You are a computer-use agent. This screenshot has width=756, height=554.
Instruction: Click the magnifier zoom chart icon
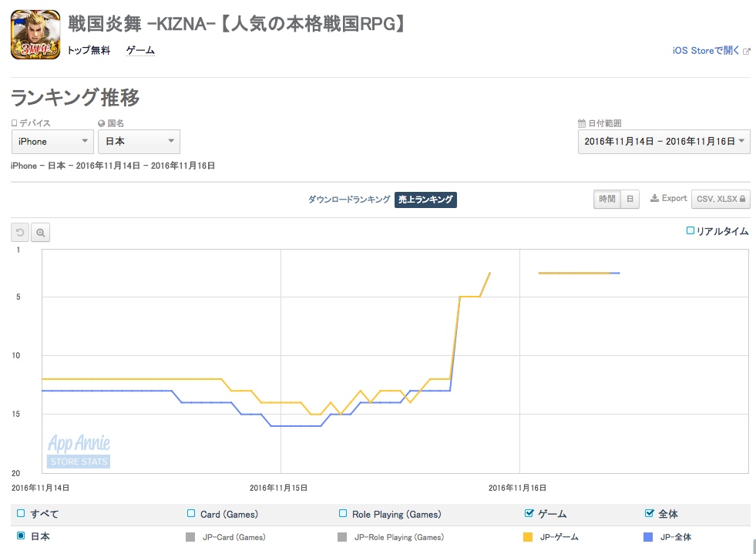pyautogui.click(x=41, y=233)
